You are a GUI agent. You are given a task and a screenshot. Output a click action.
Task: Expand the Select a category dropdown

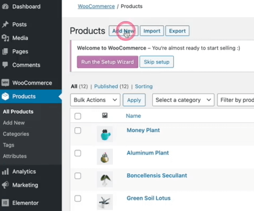click(x=183, y=100)
